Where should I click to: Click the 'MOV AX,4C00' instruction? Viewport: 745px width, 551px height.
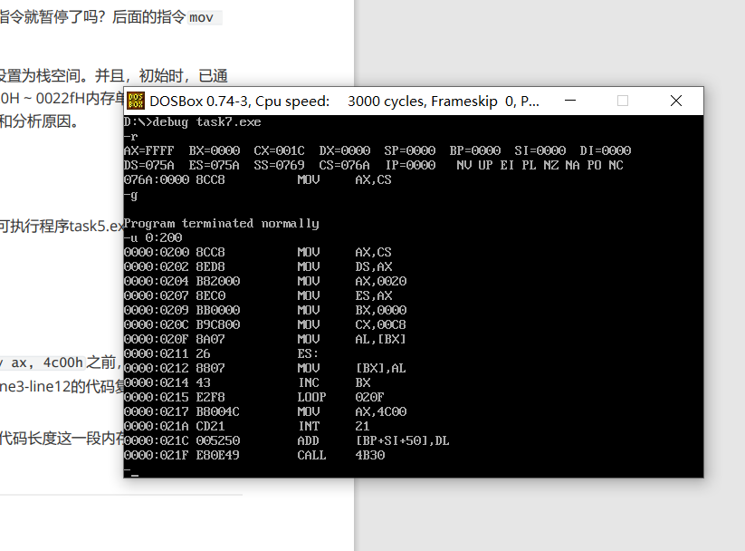point(351,411)
